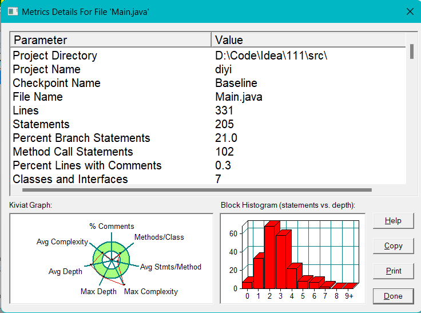Viewport: 421px width, 313px height.
Task: Click the tallest histogram bar at depth 2
Action: click(270, 256)
